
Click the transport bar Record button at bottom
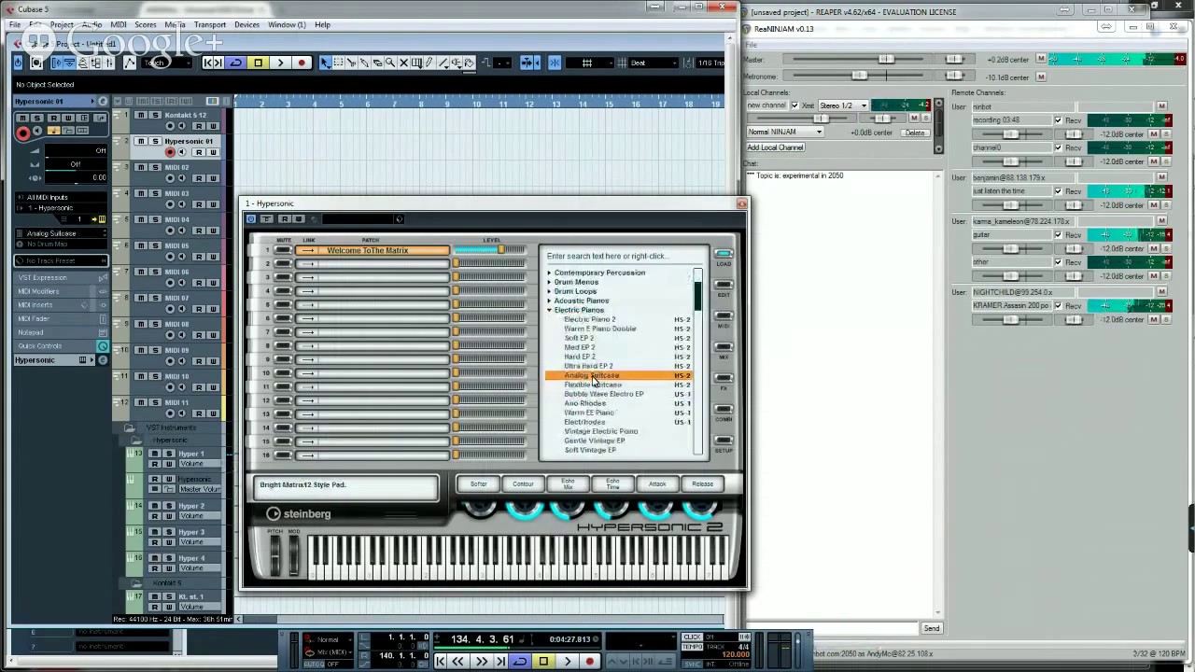[590, 661]
